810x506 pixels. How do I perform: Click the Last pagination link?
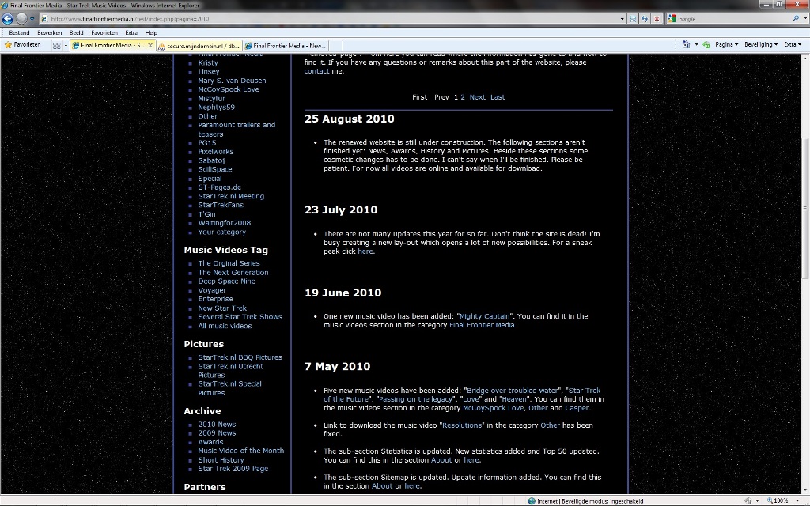[x=498, y=97]
